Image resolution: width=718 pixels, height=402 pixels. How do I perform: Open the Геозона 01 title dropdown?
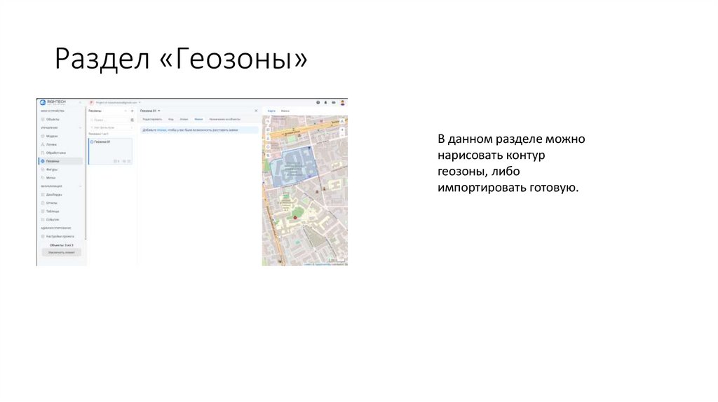click(159, 111)
